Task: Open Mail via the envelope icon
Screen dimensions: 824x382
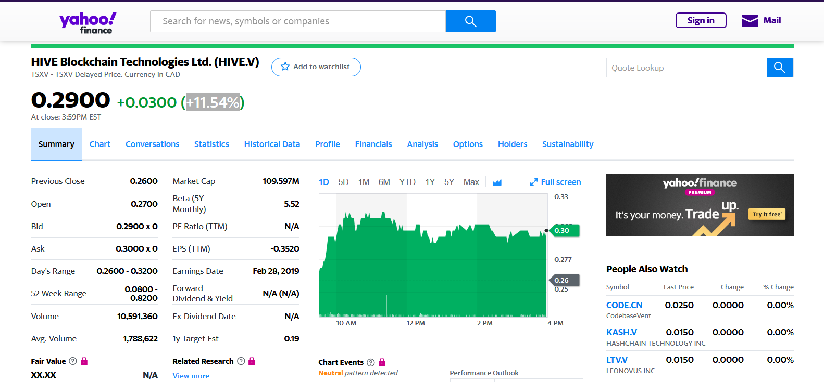Action: pos(750,21)
